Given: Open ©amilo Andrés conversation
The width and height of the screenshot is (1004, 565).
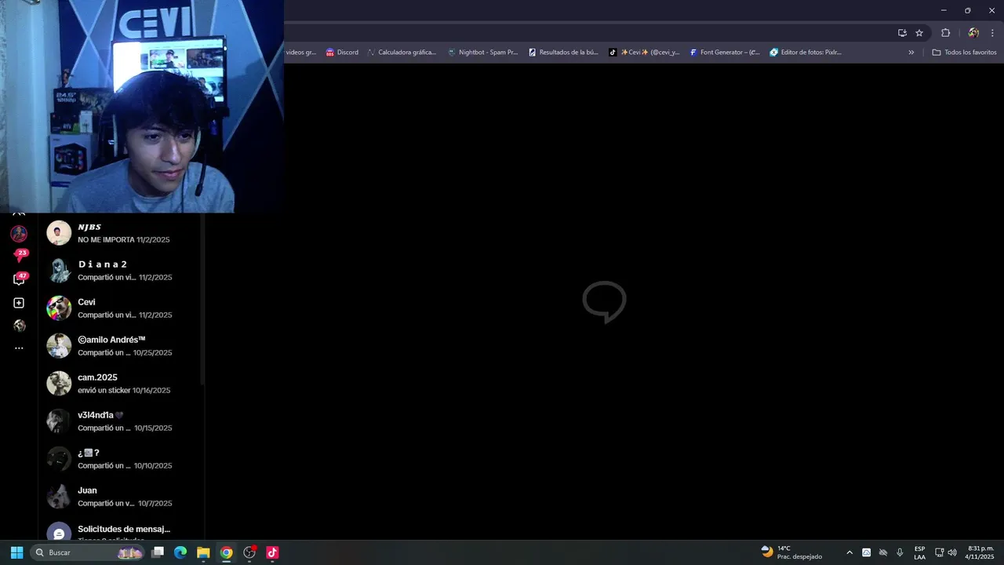Looking at the screenshot, I should click(x=121, y=346).
